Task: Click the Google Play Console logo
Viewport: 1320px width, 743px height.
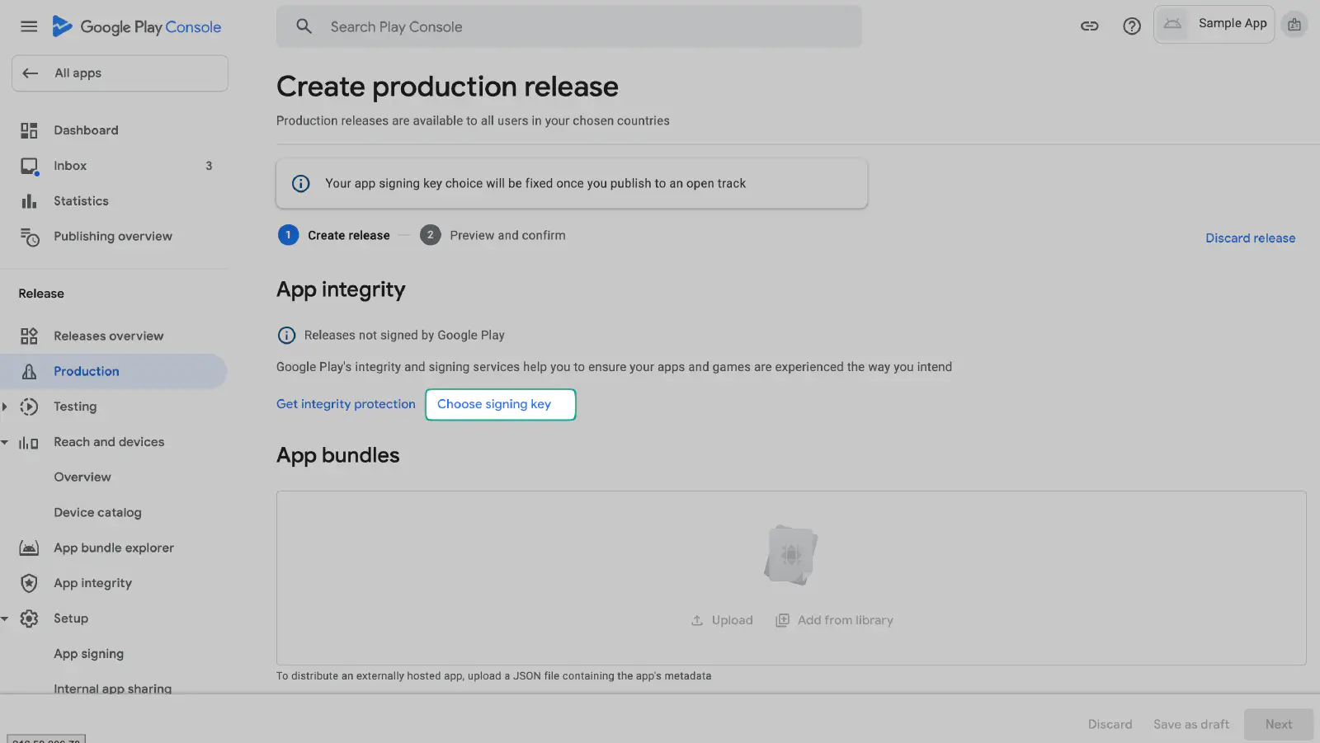Action: click(x=137, y=26)
